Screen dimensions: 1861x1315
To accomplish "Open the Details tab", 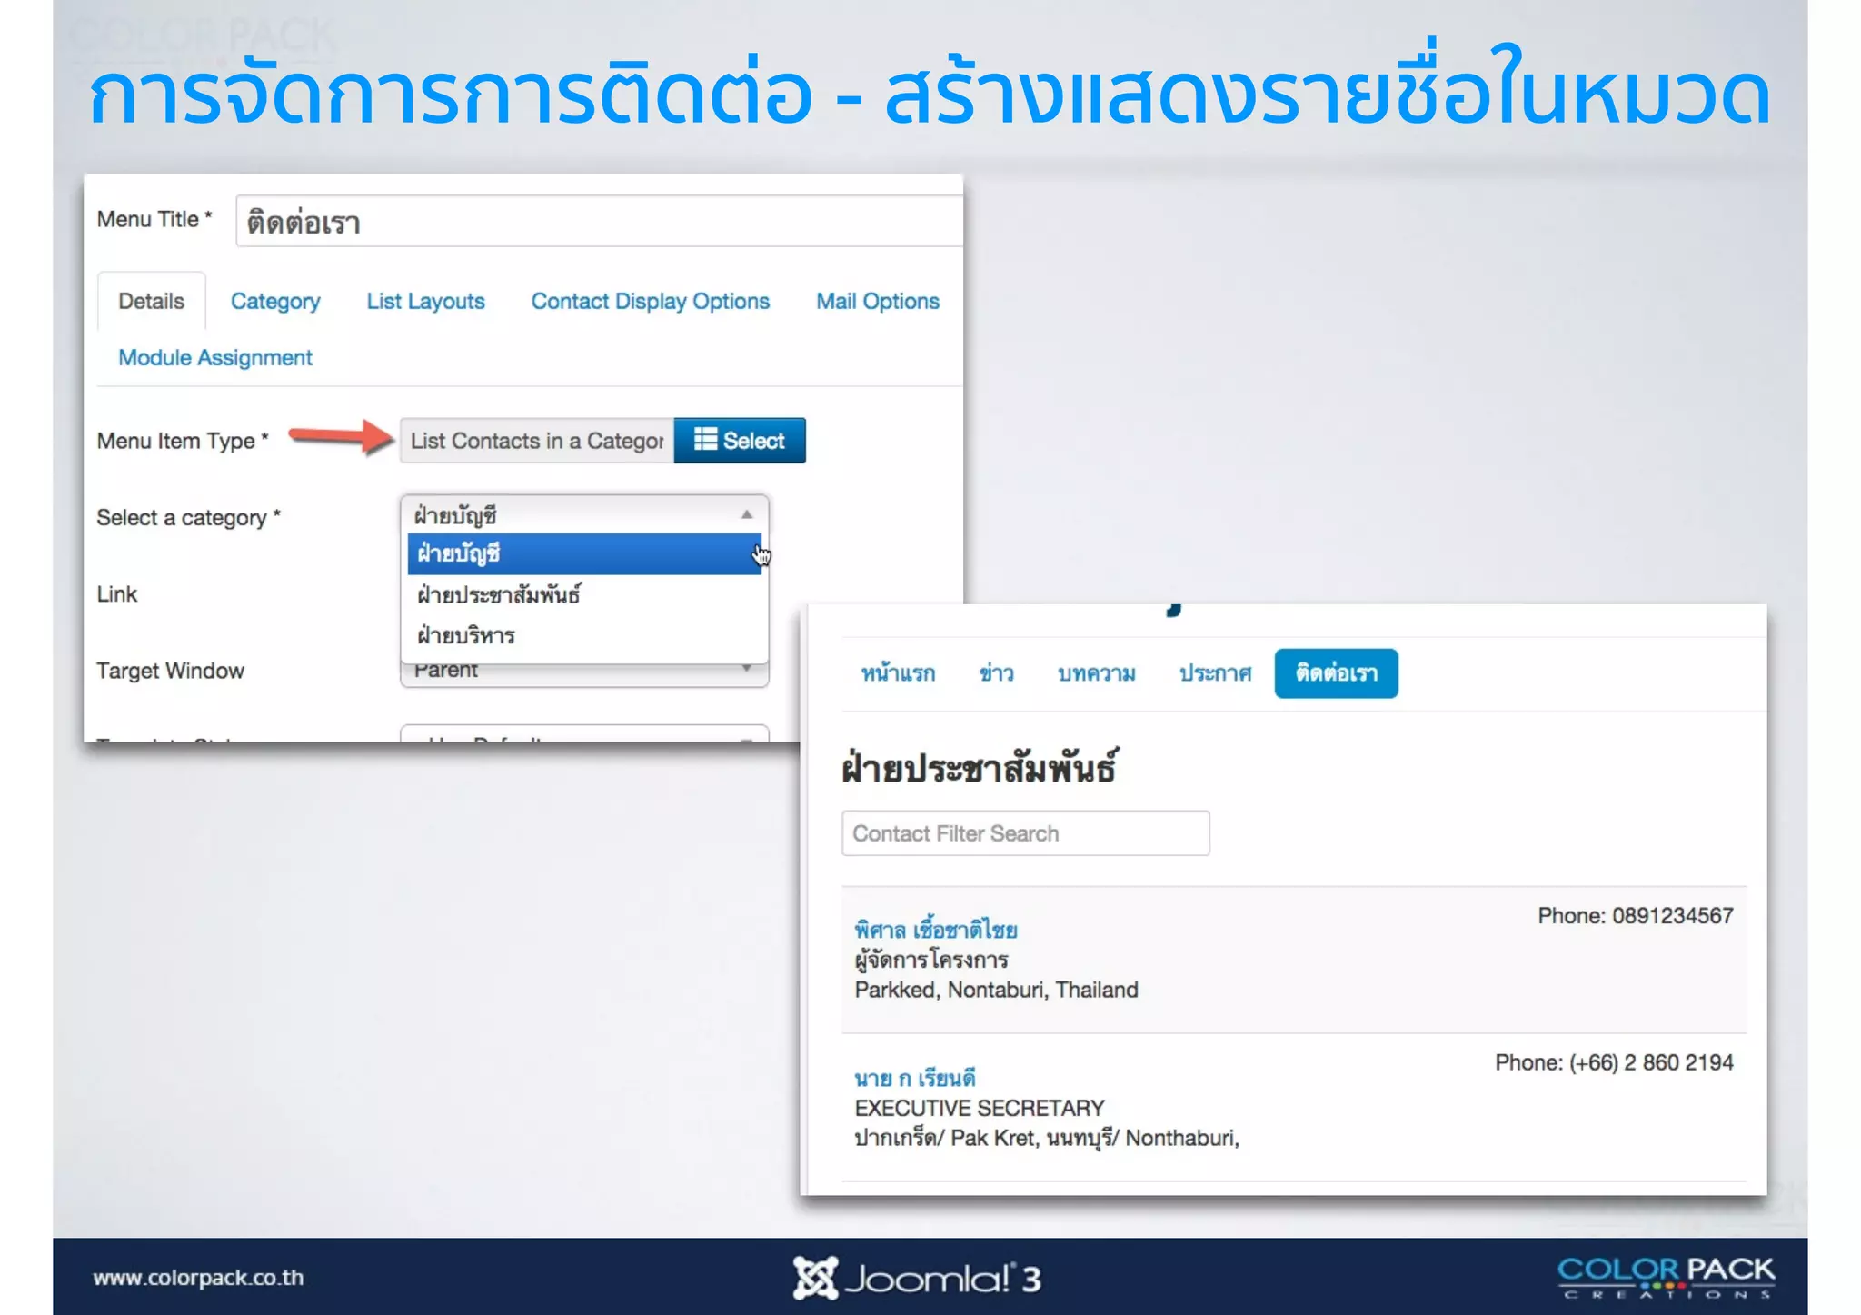I will click(151, 301).
